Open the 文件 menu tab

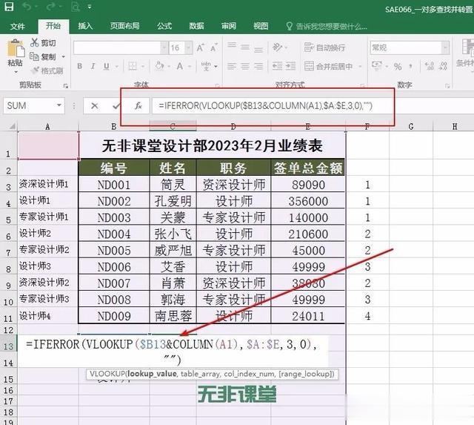[18, 26]
